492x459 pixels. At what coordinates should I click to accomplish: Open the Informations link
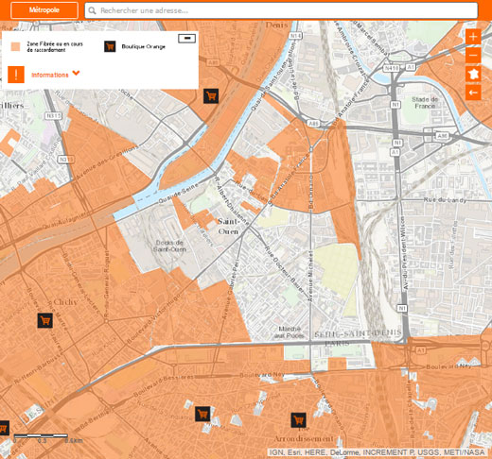click(50, 75)
